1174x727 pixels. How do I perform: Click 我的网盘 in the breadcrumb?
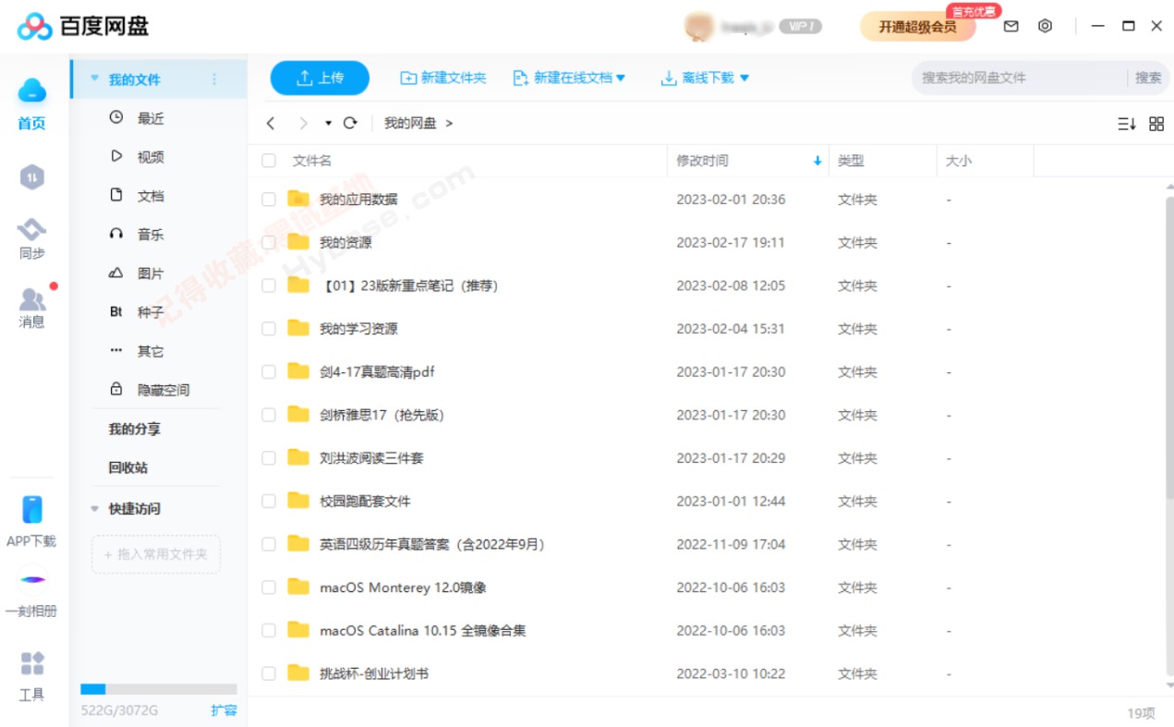pos(410,123)
